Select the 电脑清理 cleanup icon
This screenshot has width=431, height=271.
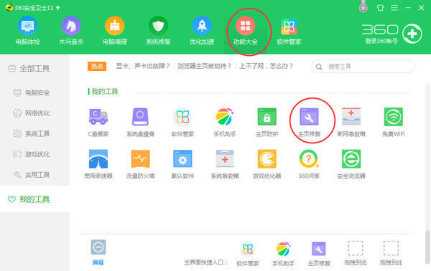[115, 30]
